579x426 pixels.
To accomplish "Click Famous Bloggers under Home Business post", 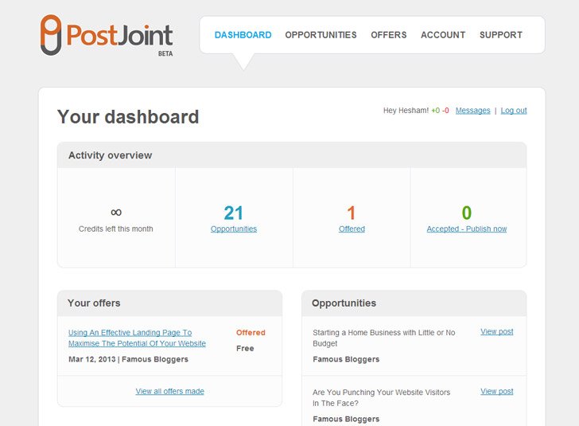I will (346, 359).
